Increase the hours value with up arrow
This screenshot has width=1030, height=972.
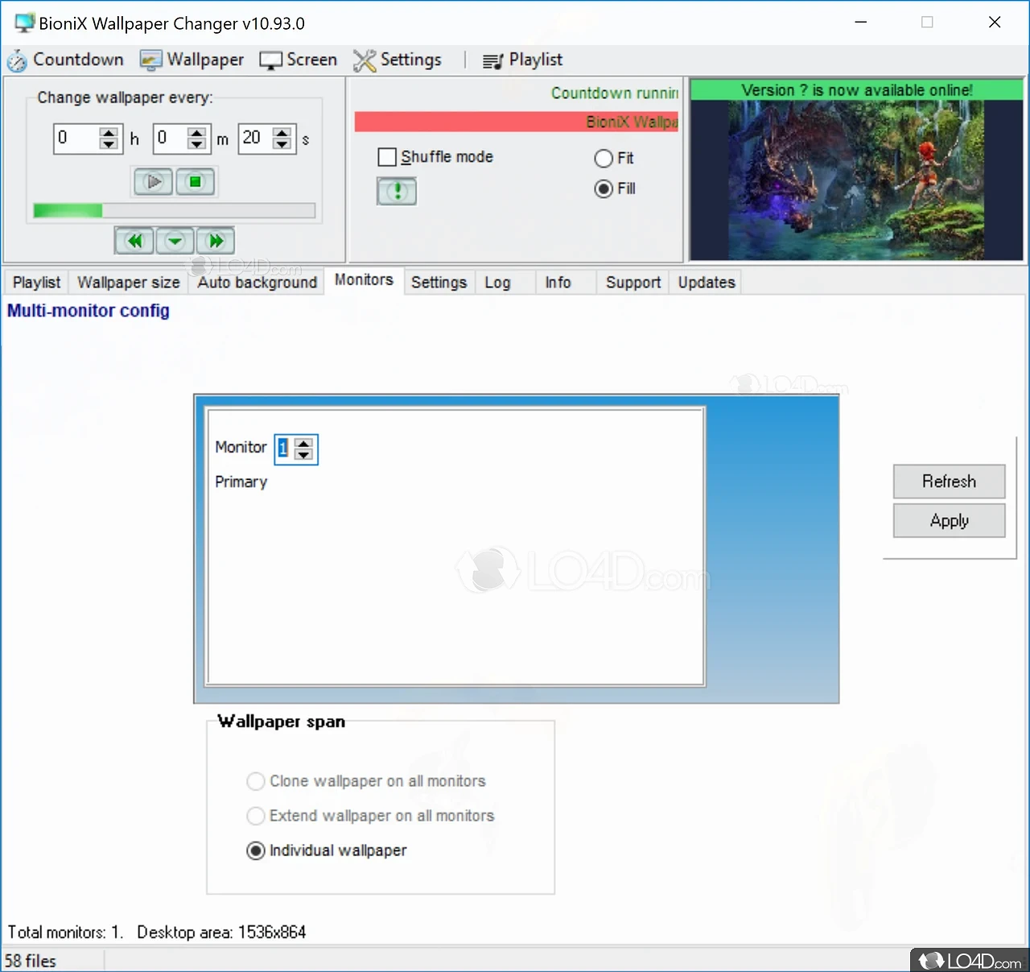(109, 132)
